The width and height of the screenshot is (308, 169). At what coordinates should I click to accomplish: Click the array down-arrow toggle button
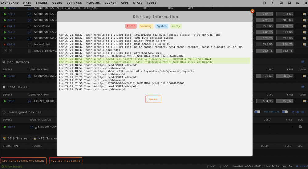pyautogui.click(x=6, y=51)
